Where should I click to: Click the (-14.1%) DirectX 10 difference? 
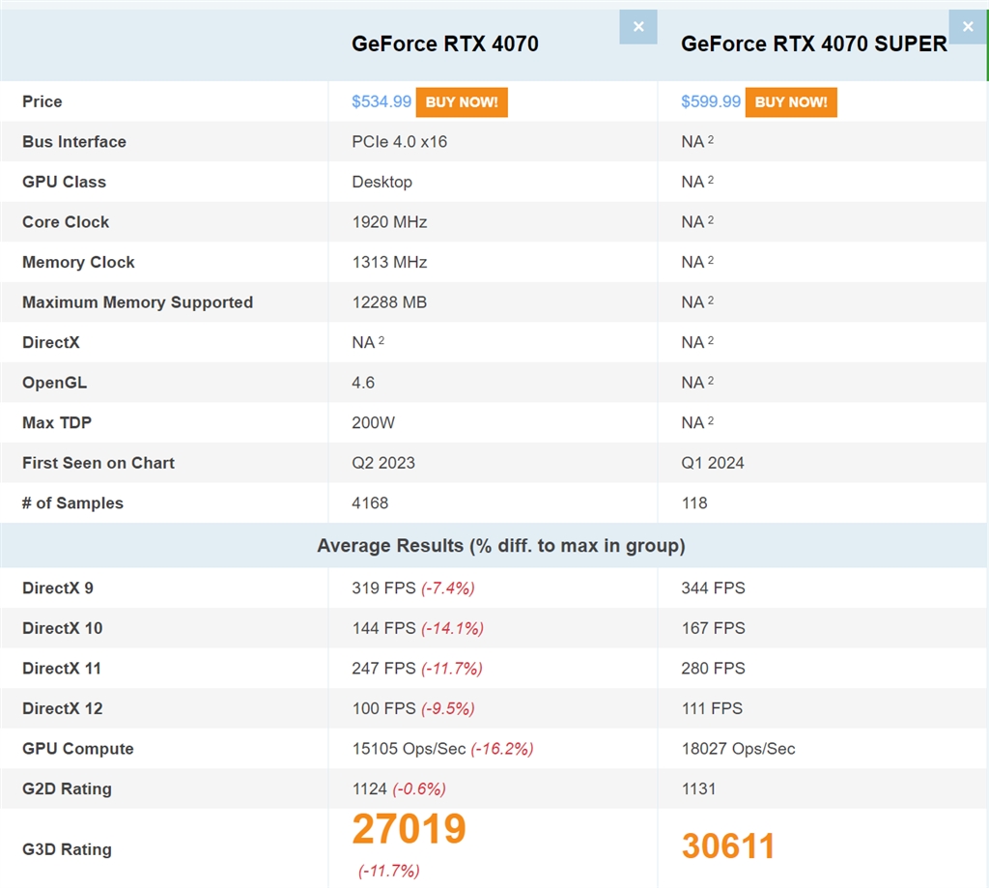(452, 628)
